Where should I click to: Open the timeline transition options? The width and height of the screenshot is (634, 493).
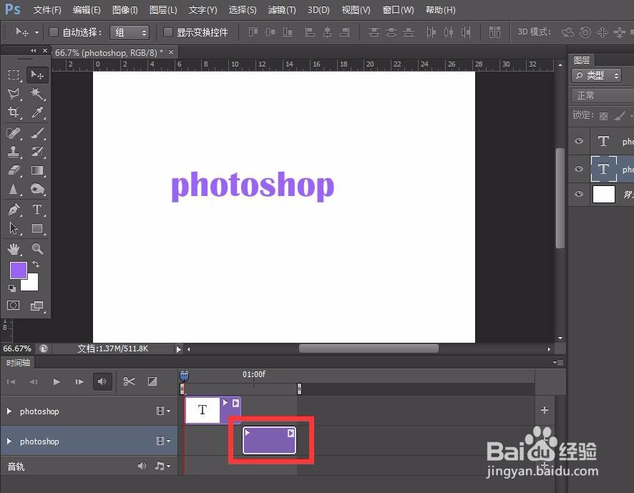tap(152, 381)
